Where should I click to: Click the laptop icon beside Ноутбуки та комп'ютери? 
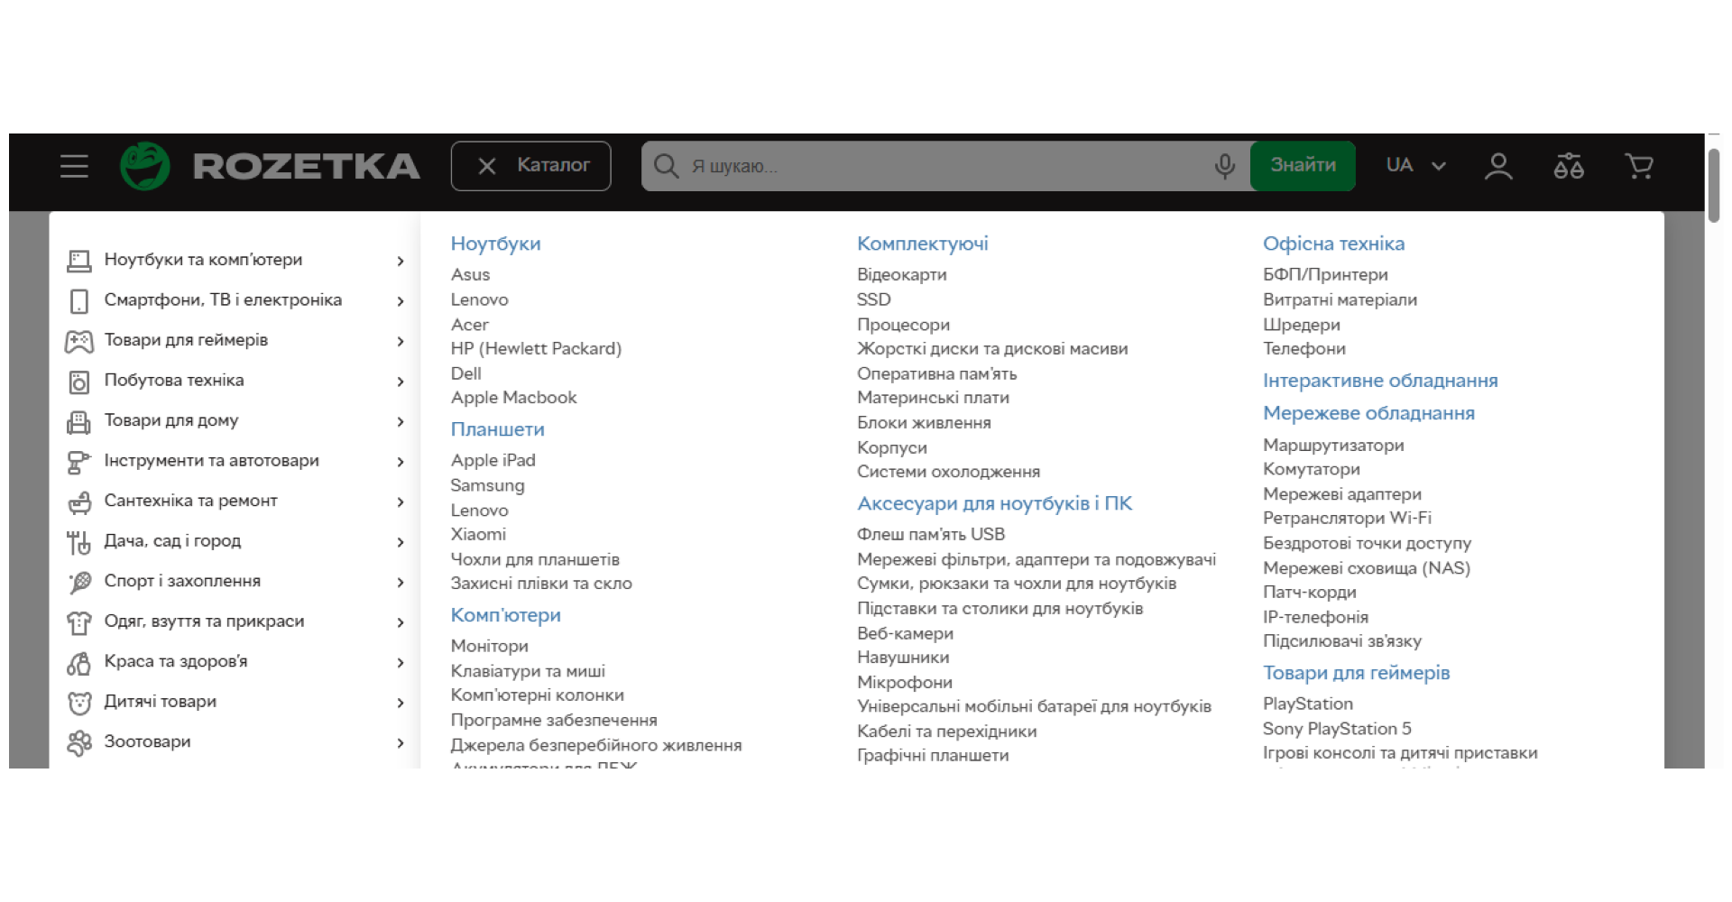tap(79, 261)
